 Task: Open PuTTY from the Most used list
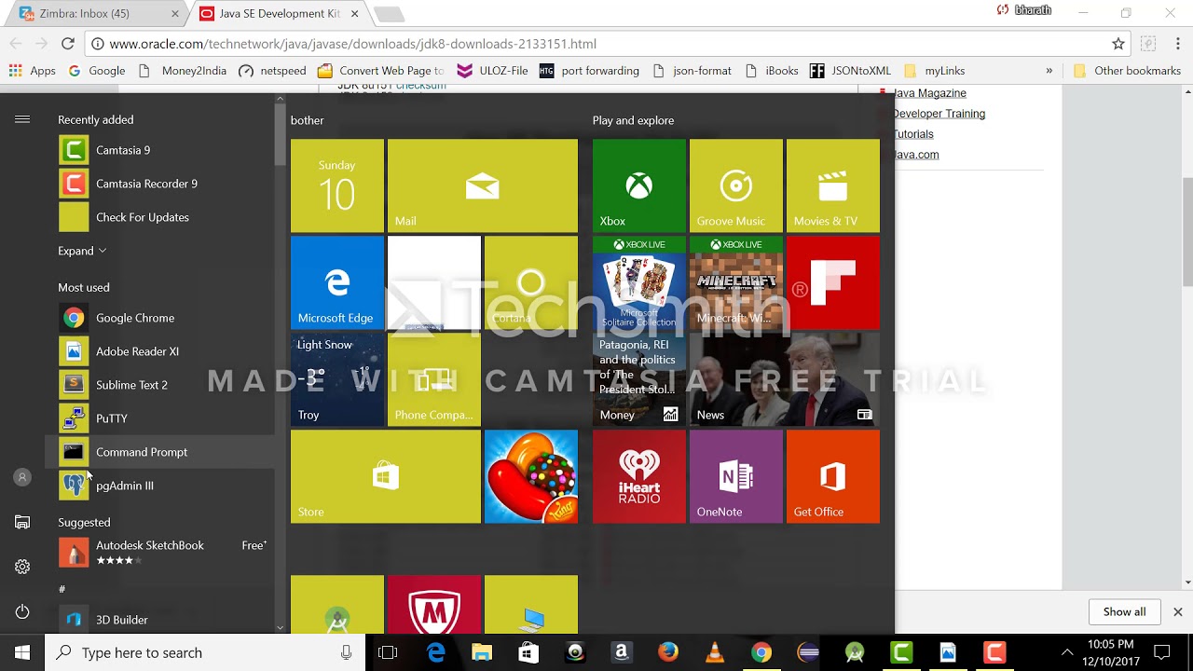tap(159, 418)
